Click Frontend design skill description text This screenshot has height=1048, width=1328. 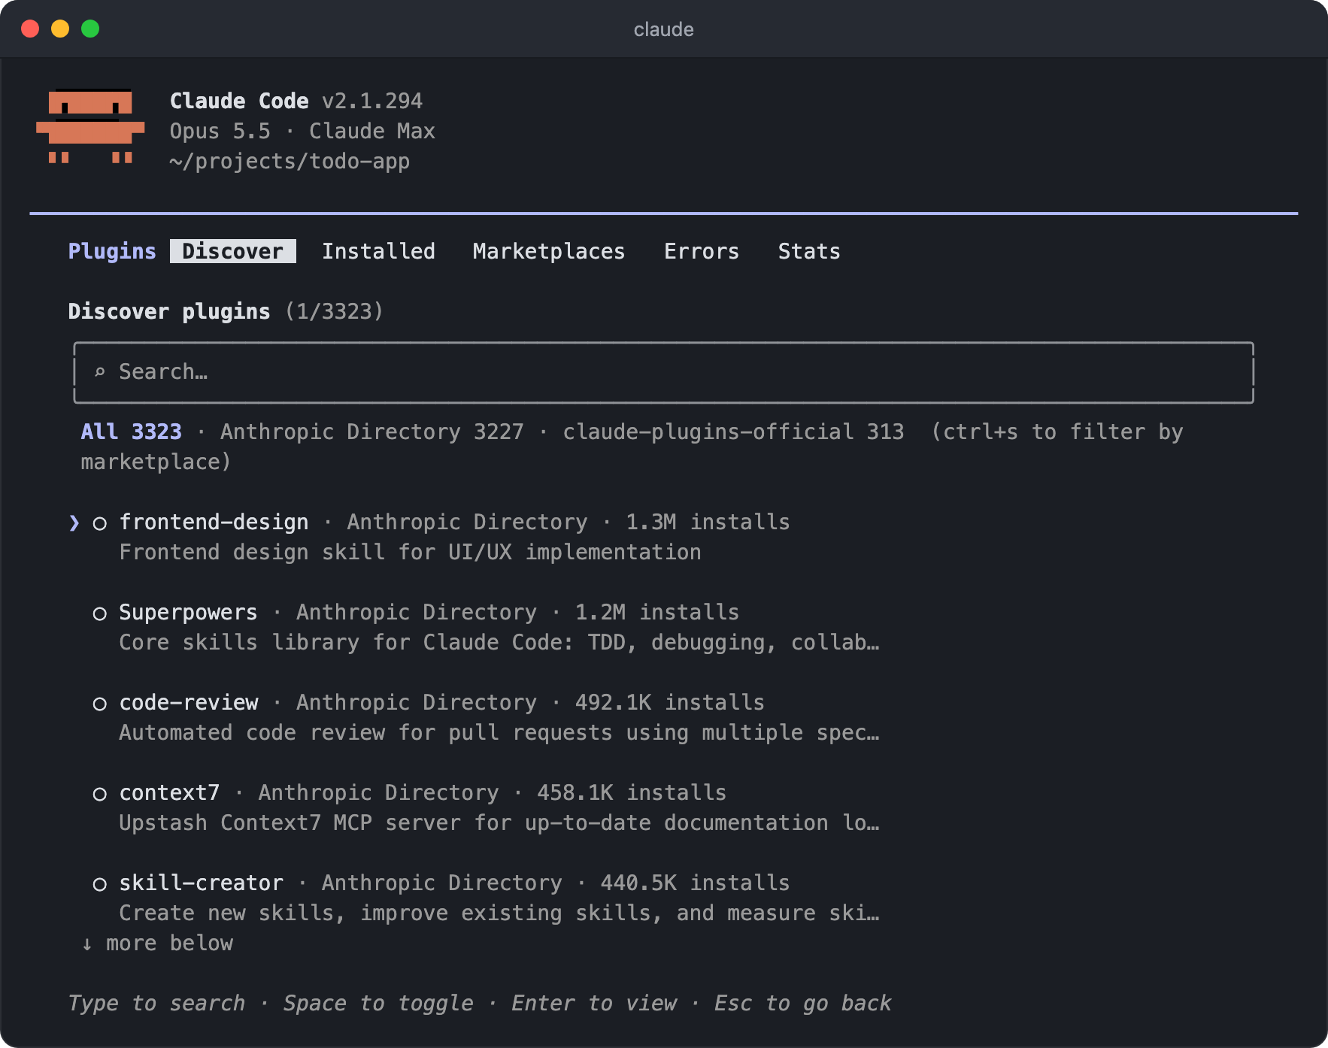coord(410,552)
